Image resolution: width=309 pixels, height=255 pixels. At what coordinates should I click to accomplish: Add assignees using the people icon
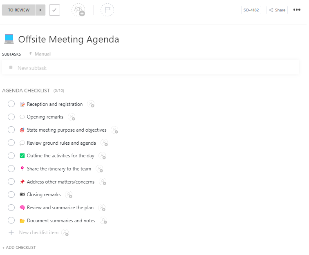pyautogui.click(x=78, y=10)
